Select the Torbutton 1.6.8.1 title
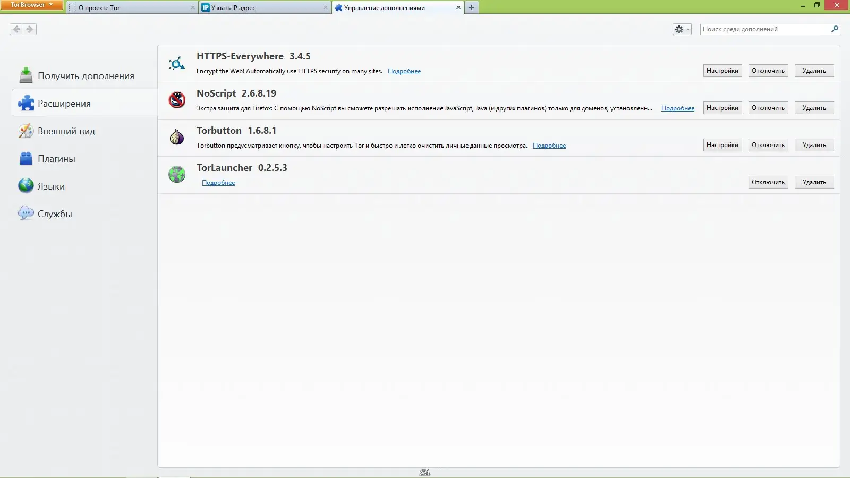This screenshot has height=478, width=850. (x=236, y=131)
